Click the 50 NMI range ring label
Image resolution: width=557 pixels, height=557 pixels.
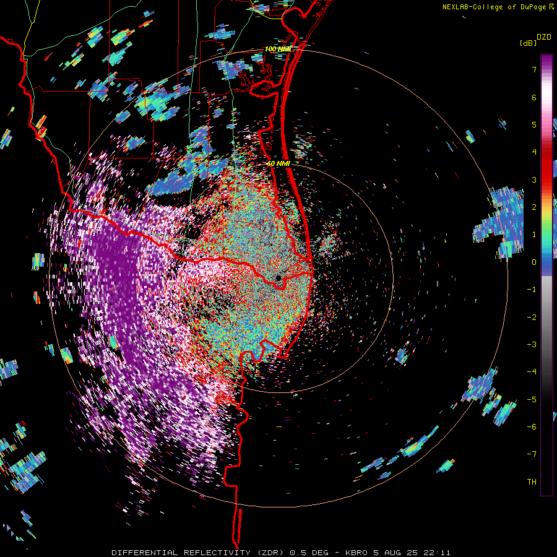click(x=278, y=163)
